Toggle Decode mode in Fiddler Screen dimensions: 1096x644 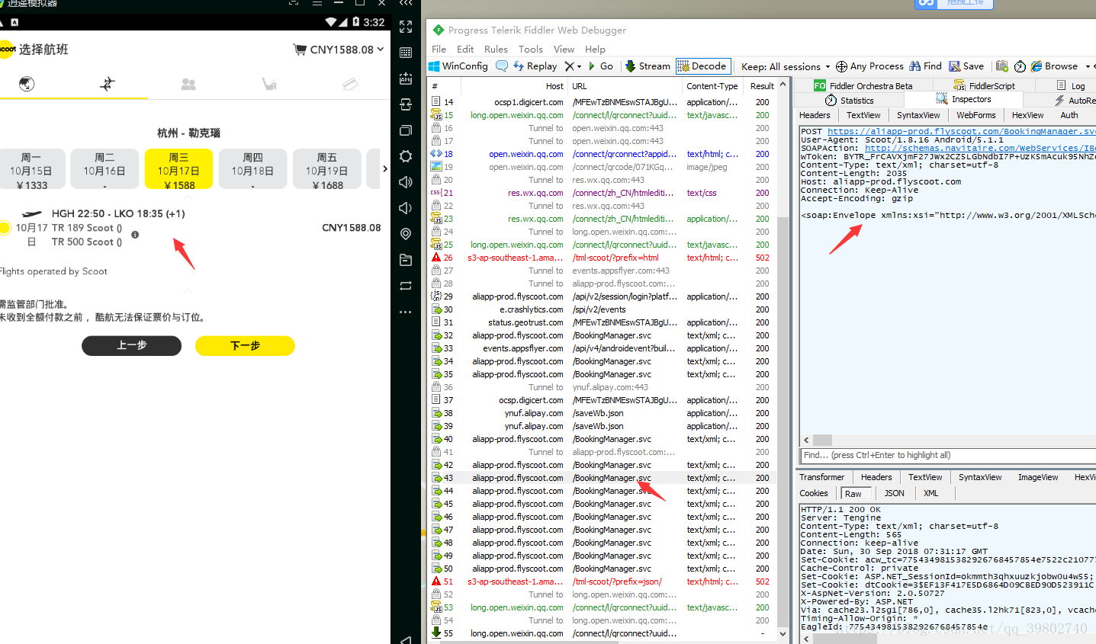click(702, 66)
